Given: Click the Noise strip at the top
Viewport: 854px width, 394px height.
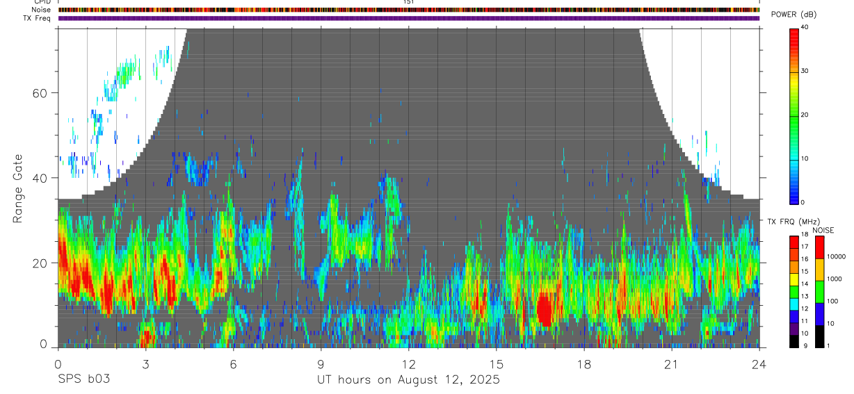Looking at the screenshot, I should pyautogui.click(x=408, y=10).
